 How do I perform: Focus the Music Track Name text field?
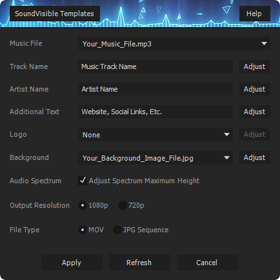click(x=155, y=66)
